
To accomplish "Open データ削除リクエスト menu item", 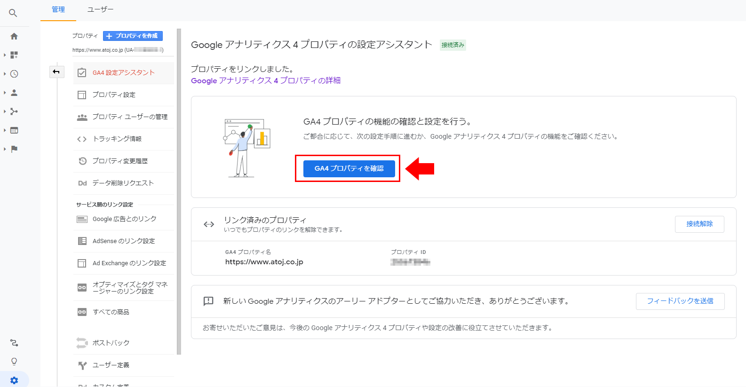I will pos(124,183).
